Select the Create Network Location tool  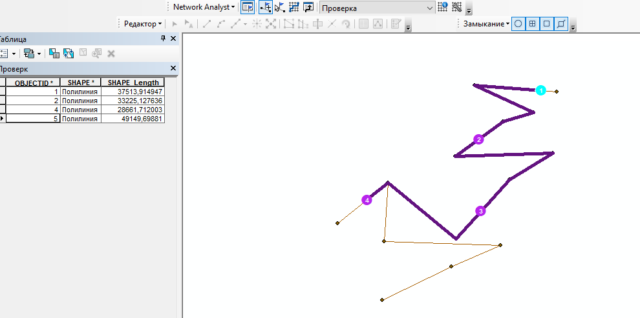pos(266,7)
